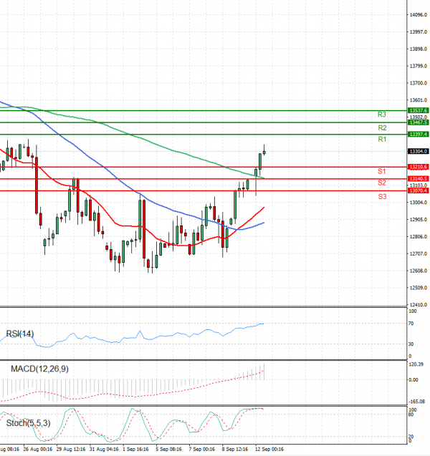Click the 12 Sep 00:16 date label
Viewport: 430px width, 456px height.
[269, 450]
